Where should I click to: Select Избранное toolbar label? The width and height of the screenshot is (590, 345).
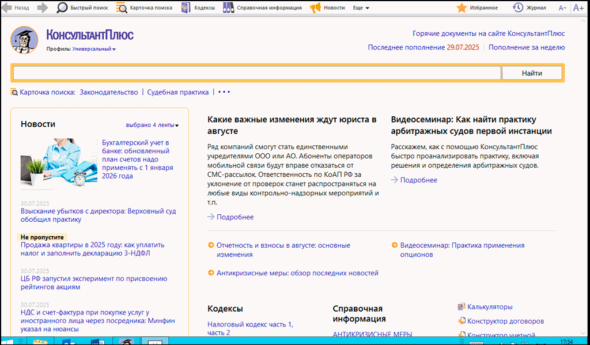484,8
